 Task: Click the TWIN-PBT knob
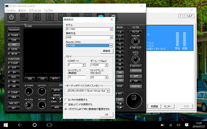coord(136,41)
